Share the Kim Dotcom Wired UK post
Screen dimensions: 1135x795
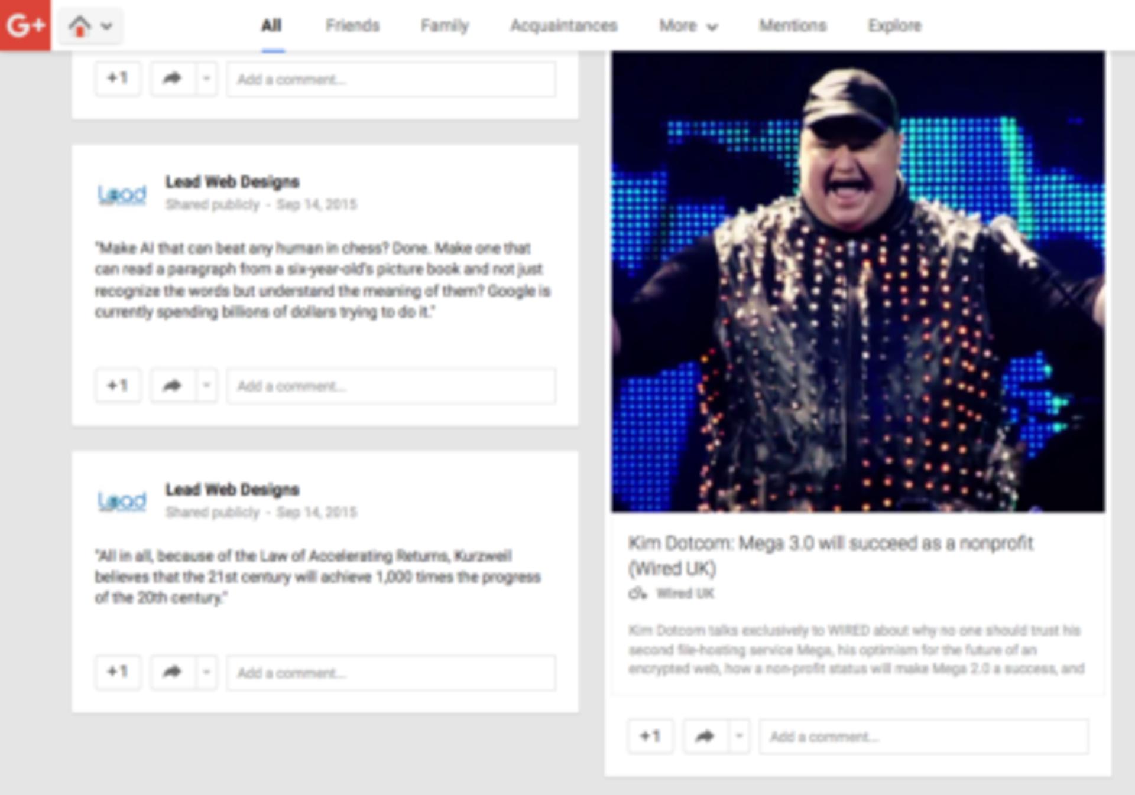(705, 736)
